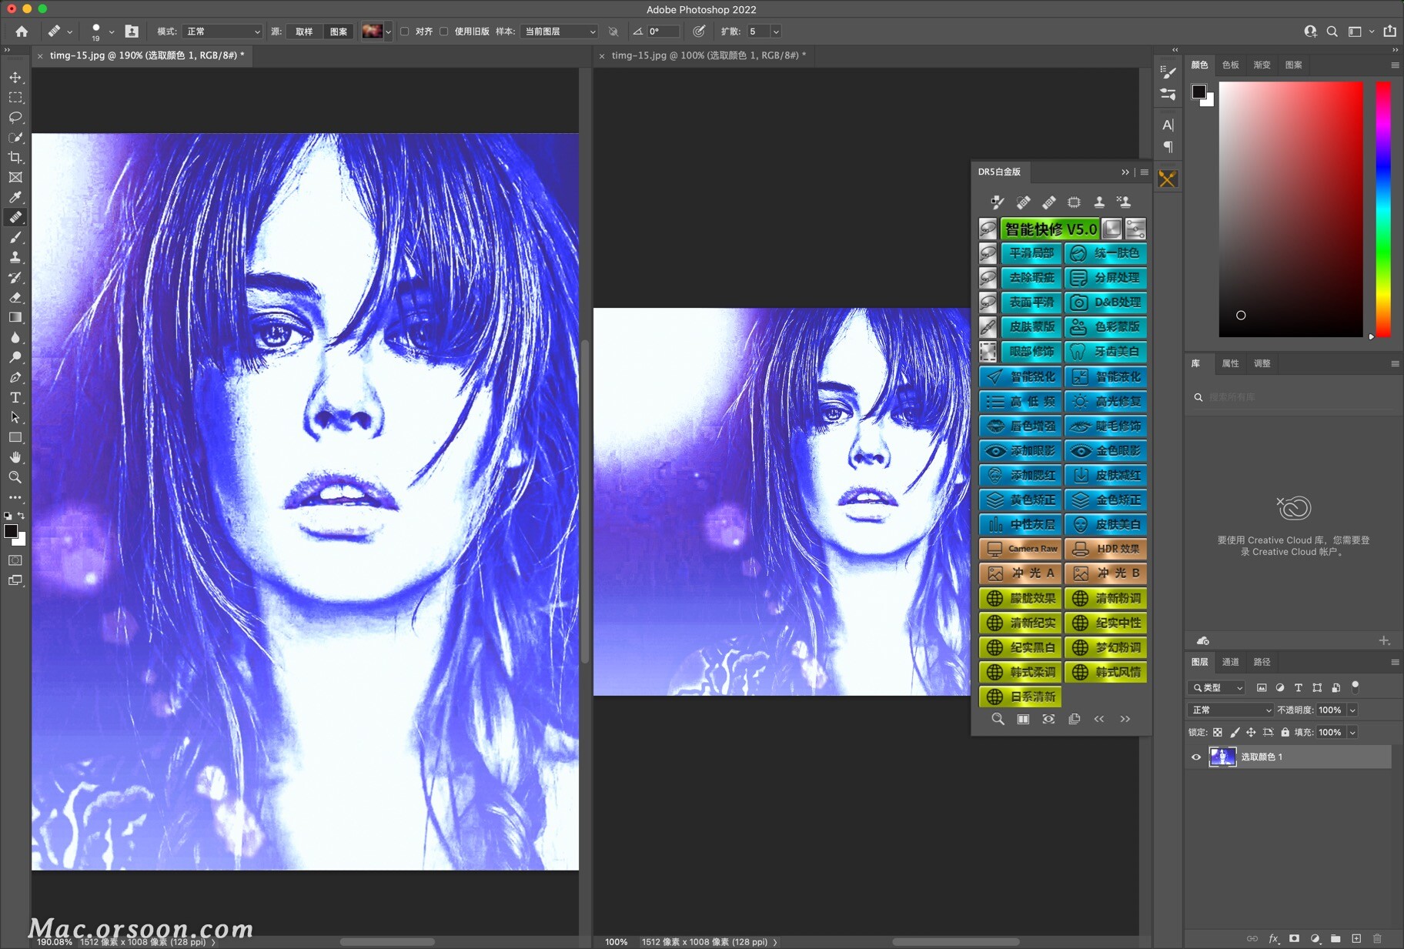Select the Lasso tool
The image size is (1404, 949).
[x=15, y=118]
